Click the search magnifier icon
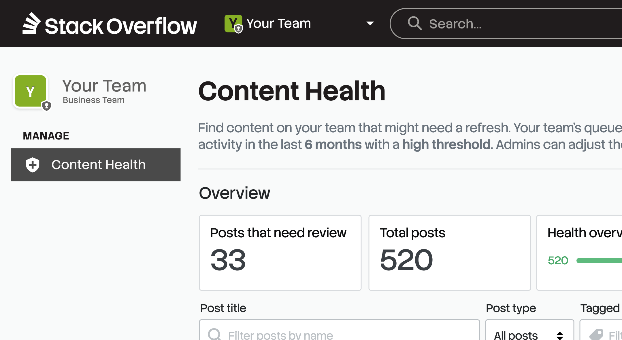This screenshot has width=622, height=340. tap(415, 23)
